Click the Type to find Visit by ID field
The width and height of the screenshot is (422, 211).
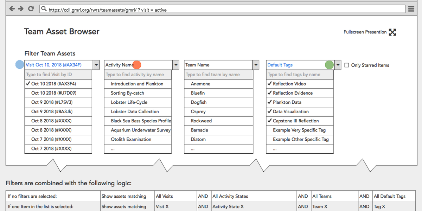[x=58, y=75]
